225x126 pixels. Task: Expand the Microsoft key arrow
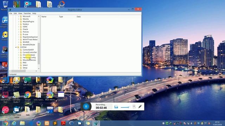pos(19,16)
